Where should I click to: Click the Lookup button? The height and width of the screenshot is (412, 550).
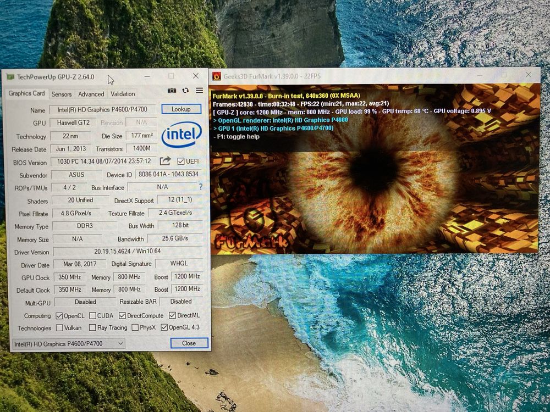tap(182, 109)
